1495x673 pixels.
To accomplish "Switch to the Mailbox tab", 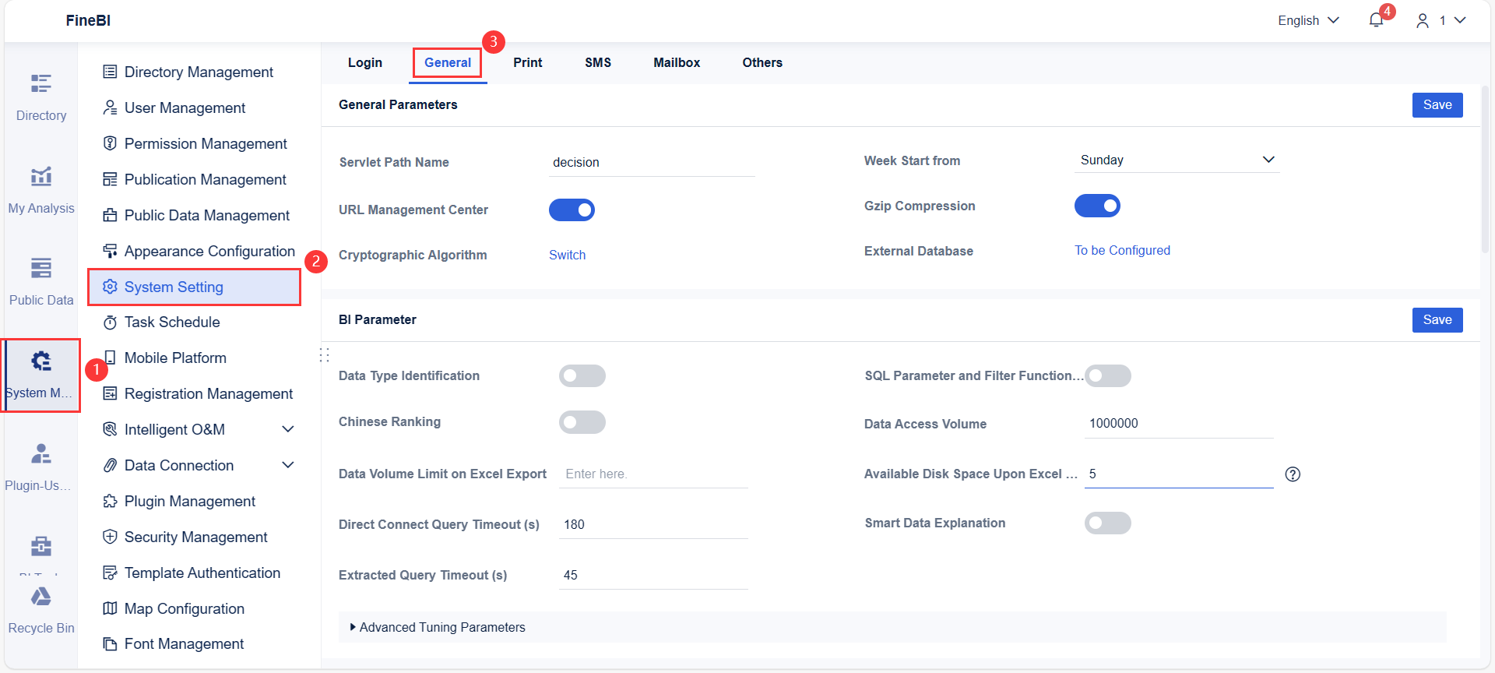I will 676,62.
